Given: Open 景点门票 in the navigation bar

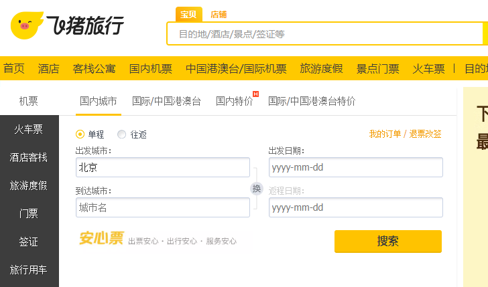Looking at the screenshot, I should (377, 69).
